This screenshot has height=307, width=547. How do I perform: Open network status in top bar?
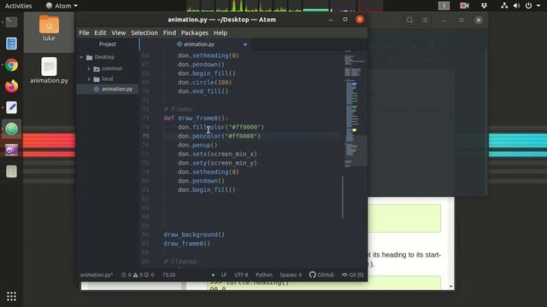click(504, 6)
